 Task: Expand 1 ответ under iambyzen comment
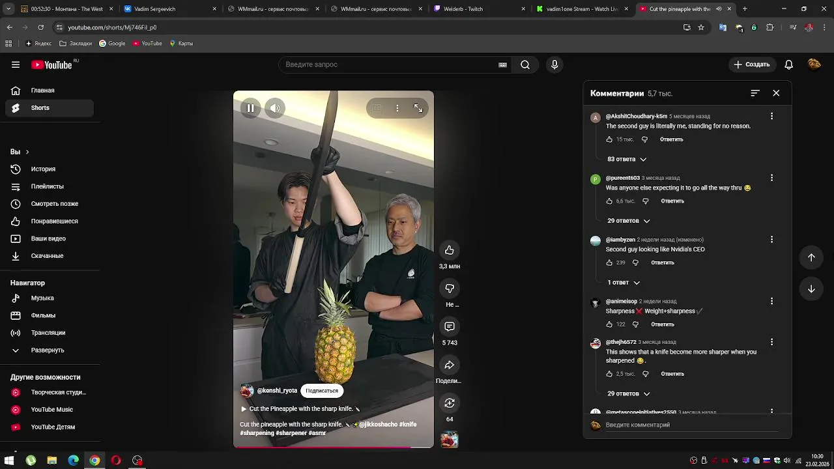(x=624, y=283)
